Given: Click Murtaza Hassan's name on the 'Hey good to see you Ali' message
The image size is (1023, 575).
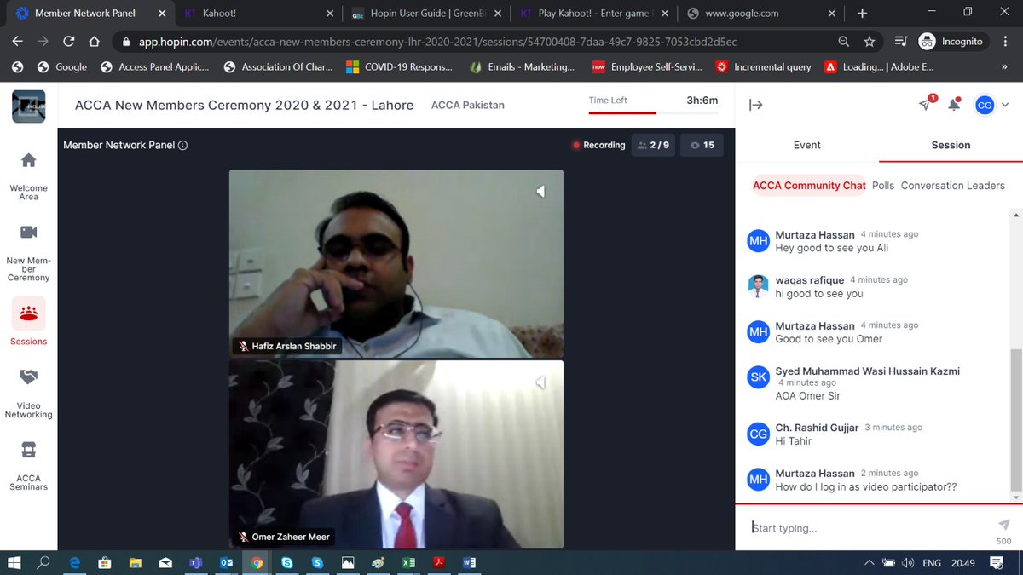Looking at the screenshot, I should tap(815, 234).
